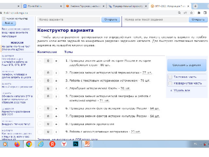
Task: Click the Войти login button
Action: (x=9, y=23)
